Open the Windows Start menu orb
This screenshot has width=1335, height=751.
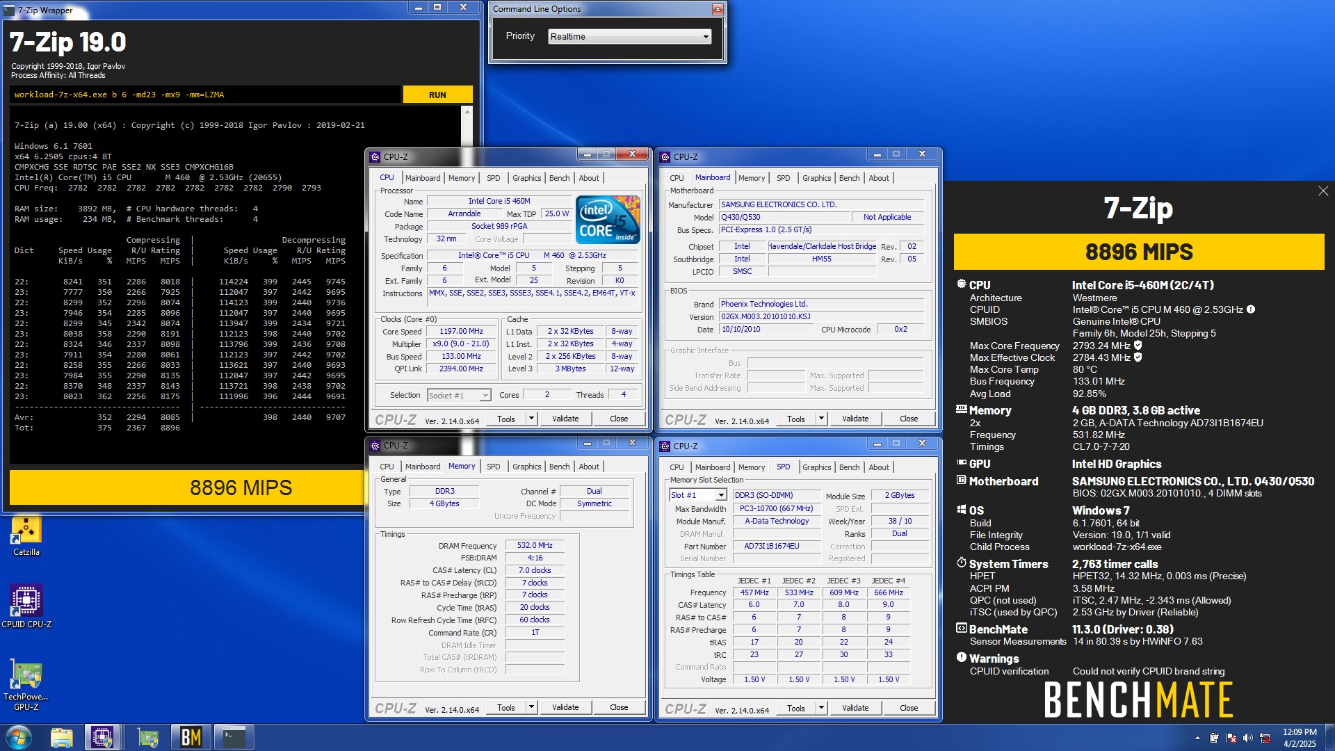(x=18, y=737)
